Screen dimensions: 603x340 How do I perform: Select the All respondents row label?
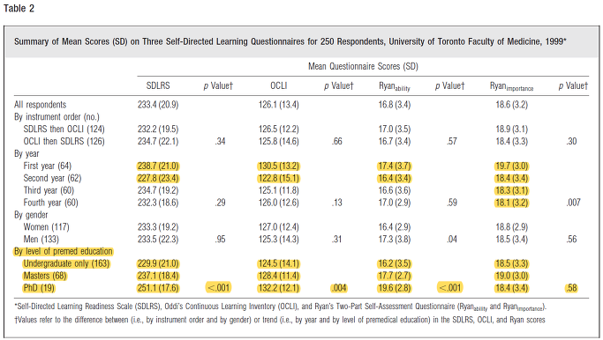click(40, 105)
